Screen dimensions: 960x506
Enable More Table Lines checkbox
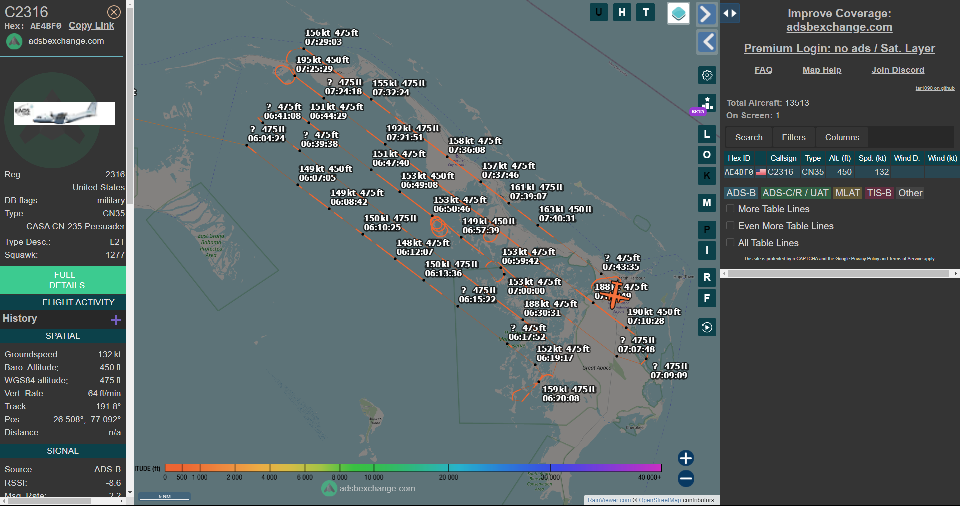pos(730,209)
